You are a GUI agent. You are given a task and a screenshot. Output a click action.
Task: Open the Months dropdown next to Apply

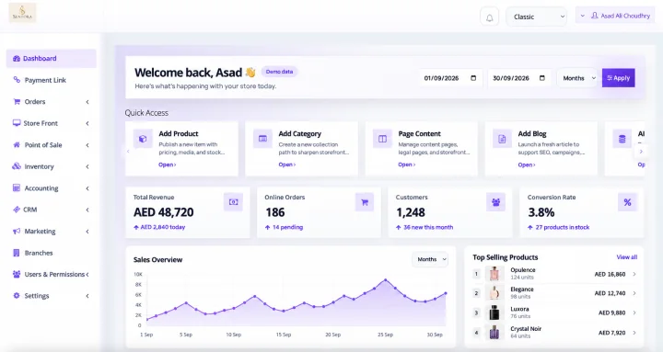(x=577, y=78)
